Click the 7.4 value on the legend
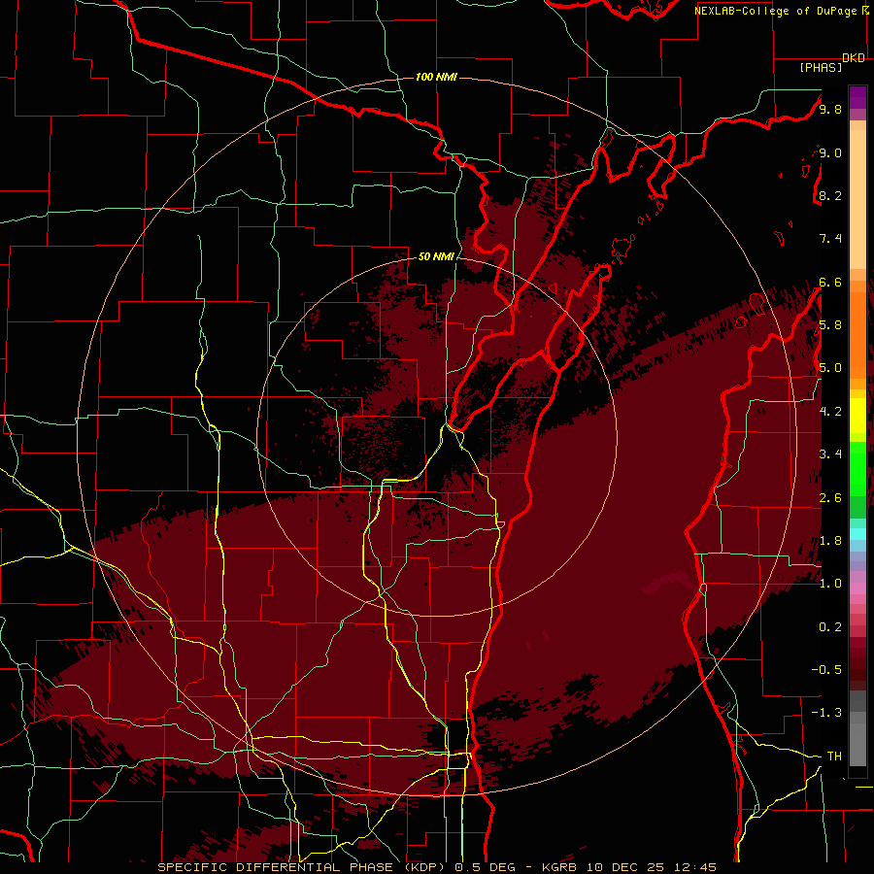Screen dimensions: 874x874 (x=830, y=239)
